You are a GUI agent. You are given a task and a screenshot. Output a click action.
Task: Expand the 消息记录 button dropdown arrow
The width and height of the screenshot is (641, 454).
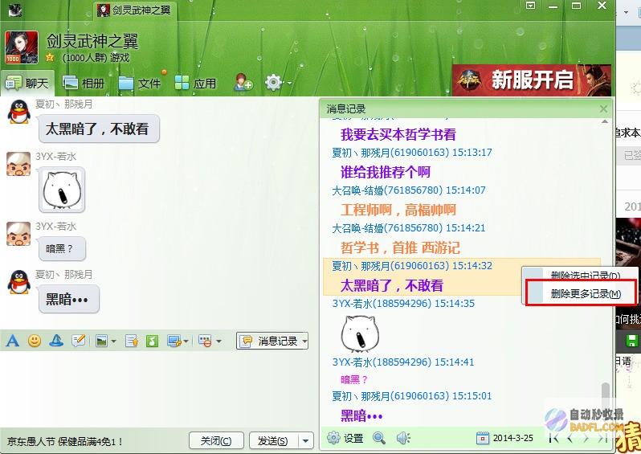[x=304, y=342]
